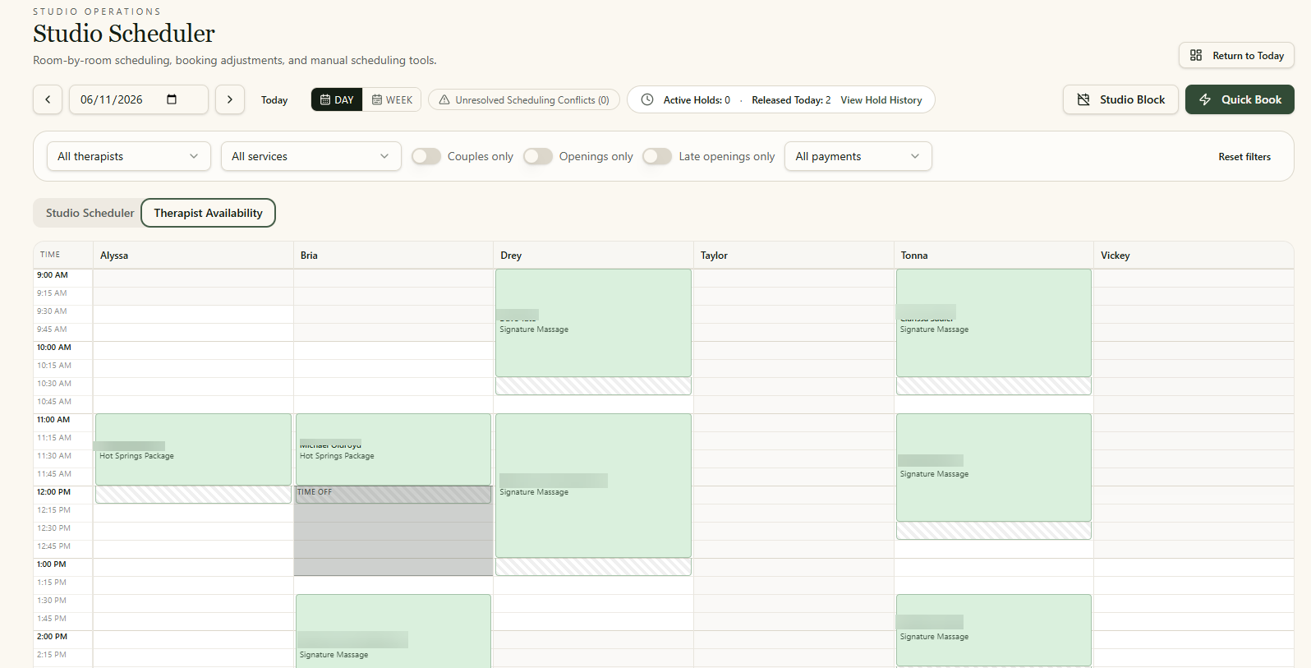Click Bria's TIME OFF block
Screen dimensions: 1311x668
393,531
